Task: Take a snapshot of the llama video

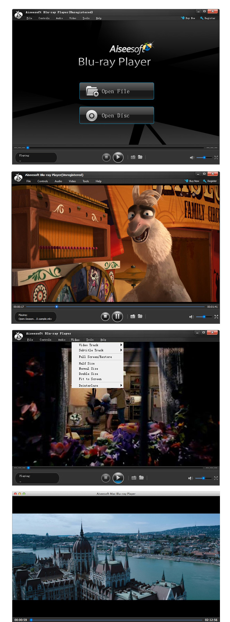Action: coord(132,316)
